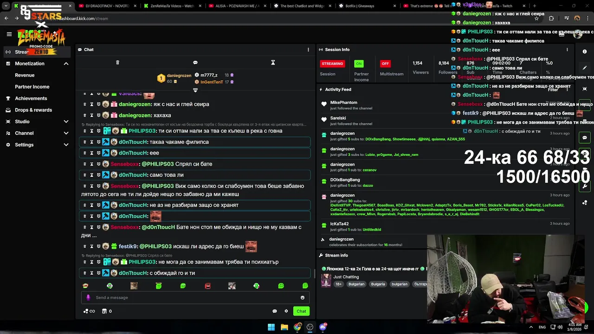This screenshot has height=334, width=594.
Task: Open the shop icon below message box
Action: (x=104, y=311)
